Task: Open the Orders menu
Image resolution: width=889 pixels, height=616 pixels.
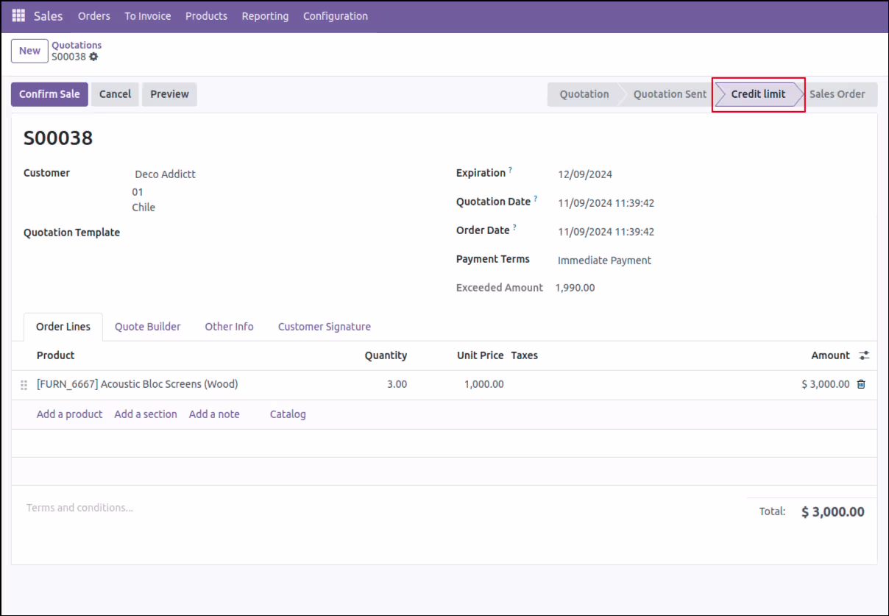Action: [94, 15]
